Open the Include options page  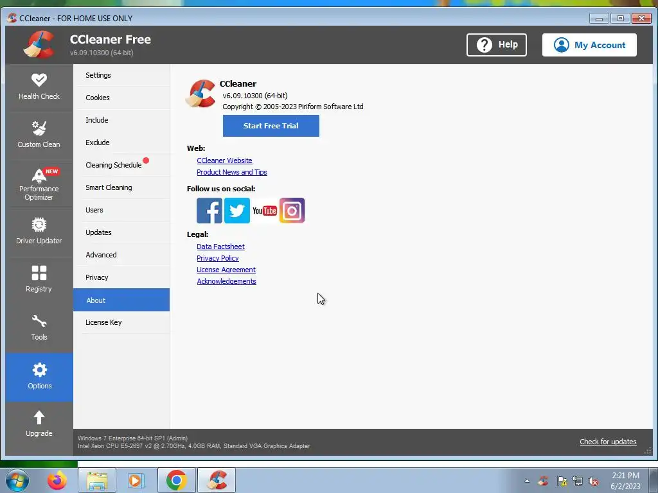pyautogui.click(x=121, y=120)
